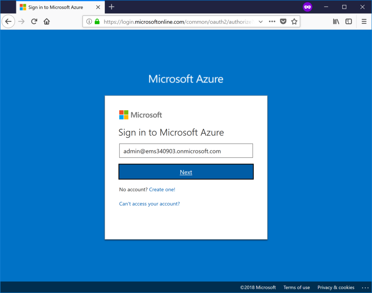The image size is (372, 293).
Task: Open the Firefox hamburger menu
Action: [x=364, y=21]
